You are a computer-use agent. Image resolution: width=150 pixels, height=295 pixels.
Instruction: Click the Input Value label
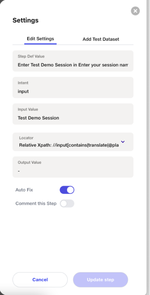tap(28, 109)
